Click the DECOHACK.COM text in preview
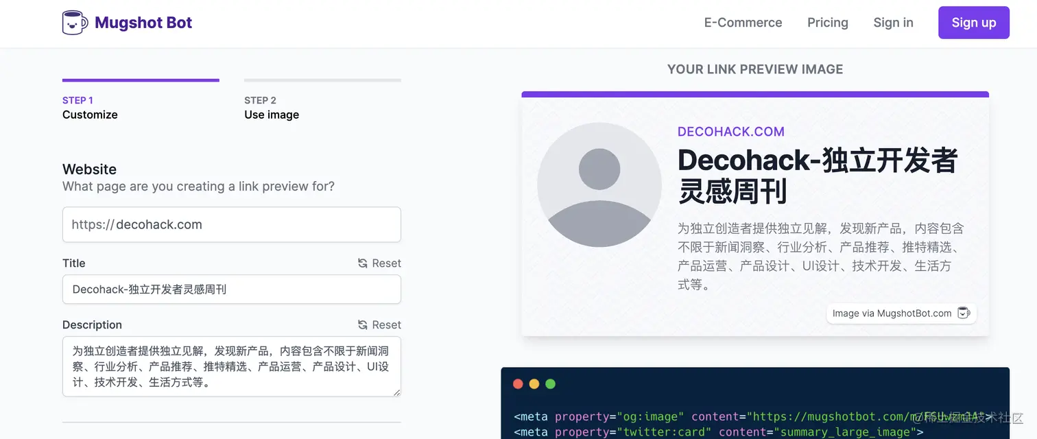This screenshot has width=1037, height=439. click(x=731, y=132)
